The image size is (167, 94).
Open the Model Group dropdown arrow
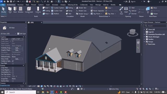coord(89,14)
